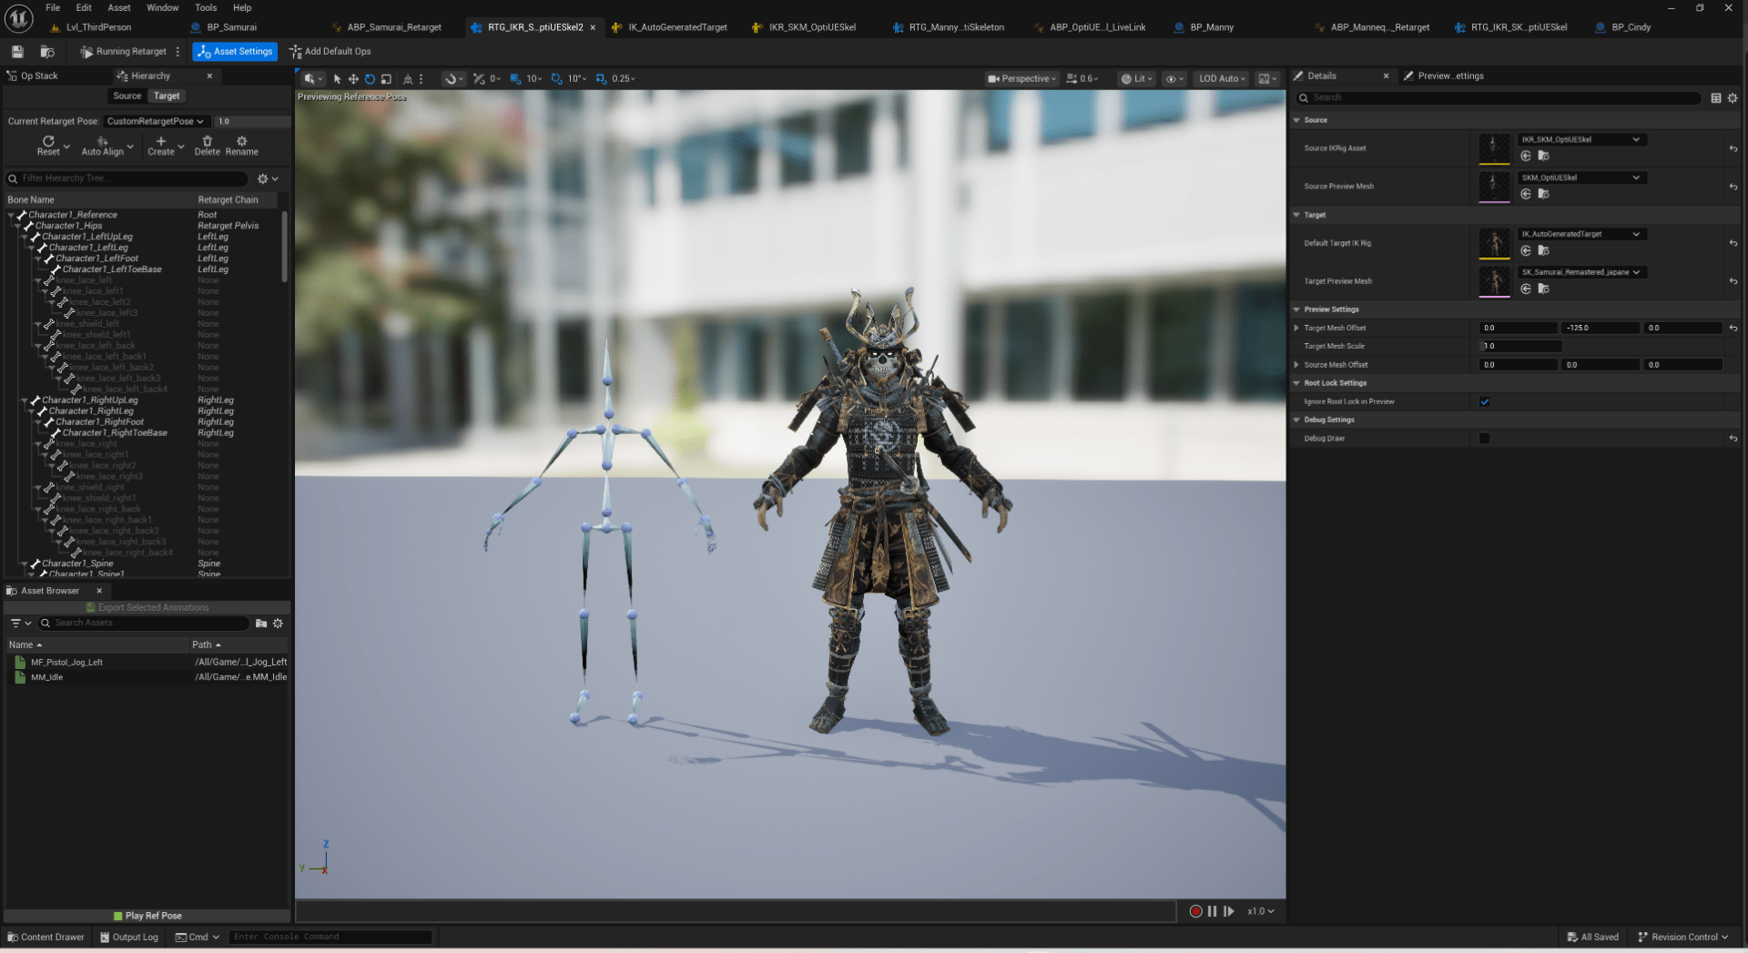Open Running Retarget options kebab menu
Image resolution: width=1748 pixels, height=953 pixels.
[x=178, y=52]
